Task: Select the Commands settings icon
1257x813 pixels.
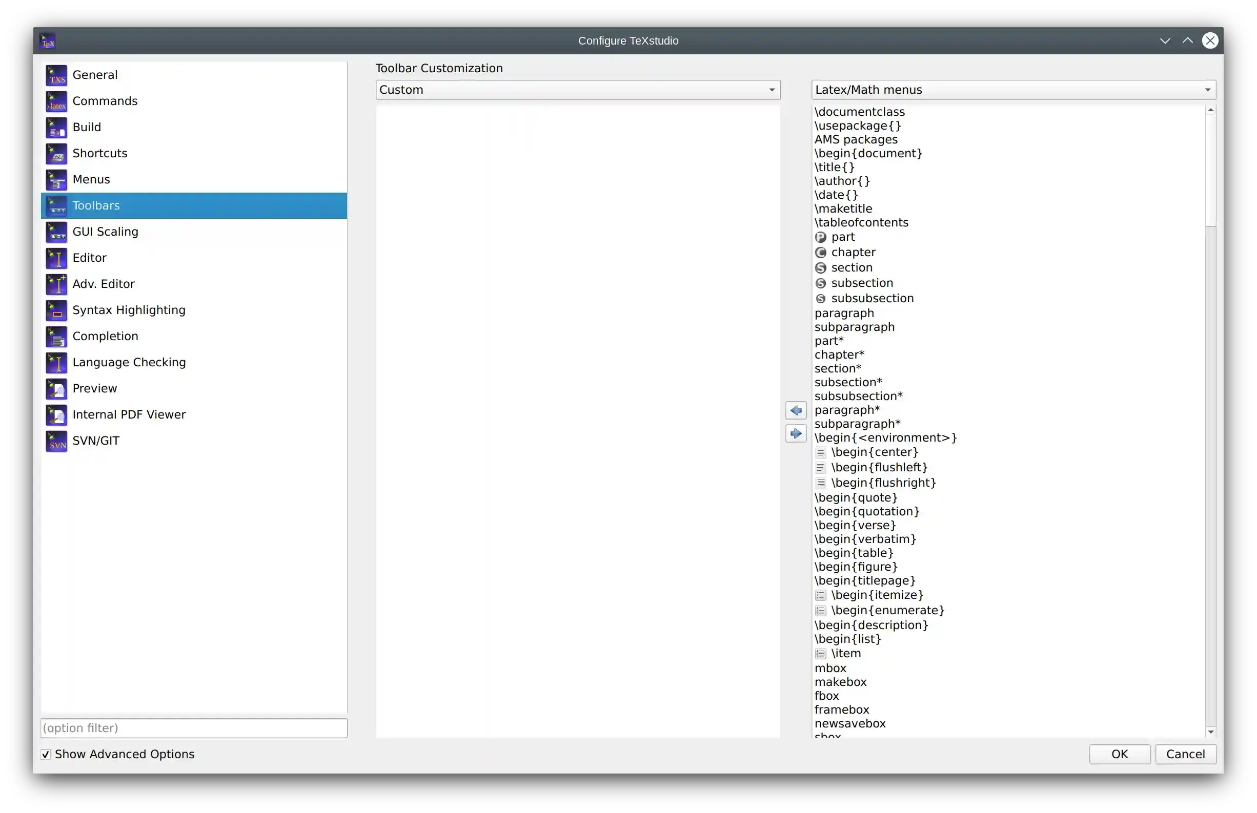Action: tap(56, 101)
